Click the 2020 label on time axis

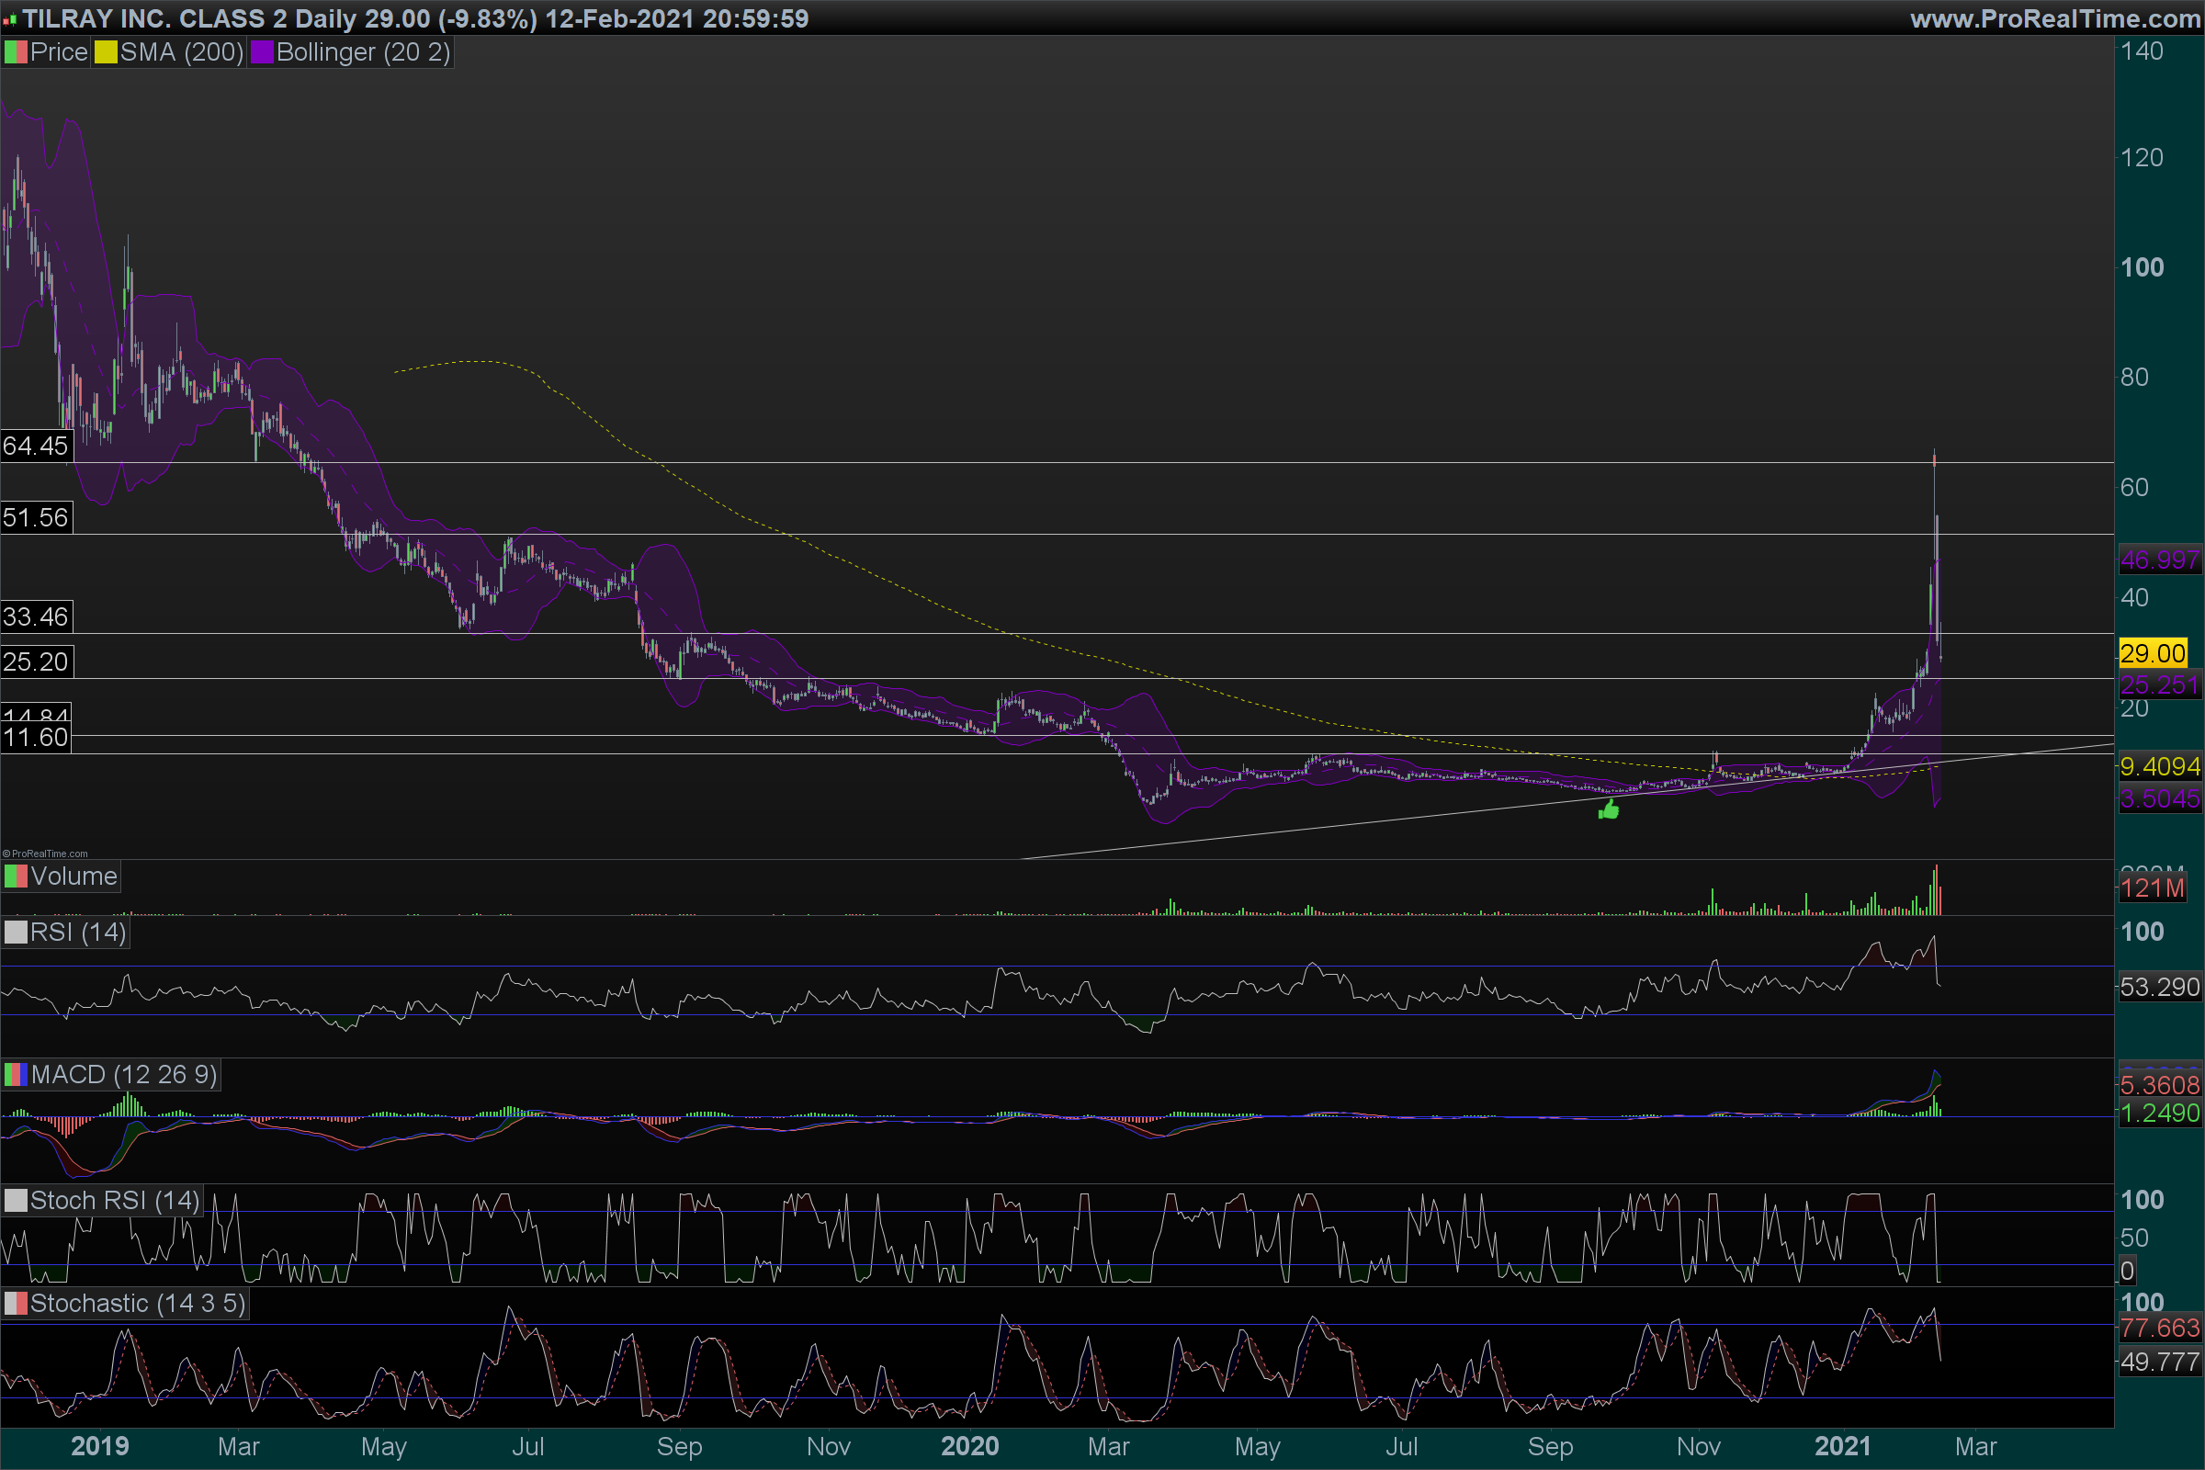tap(969, 1446)
